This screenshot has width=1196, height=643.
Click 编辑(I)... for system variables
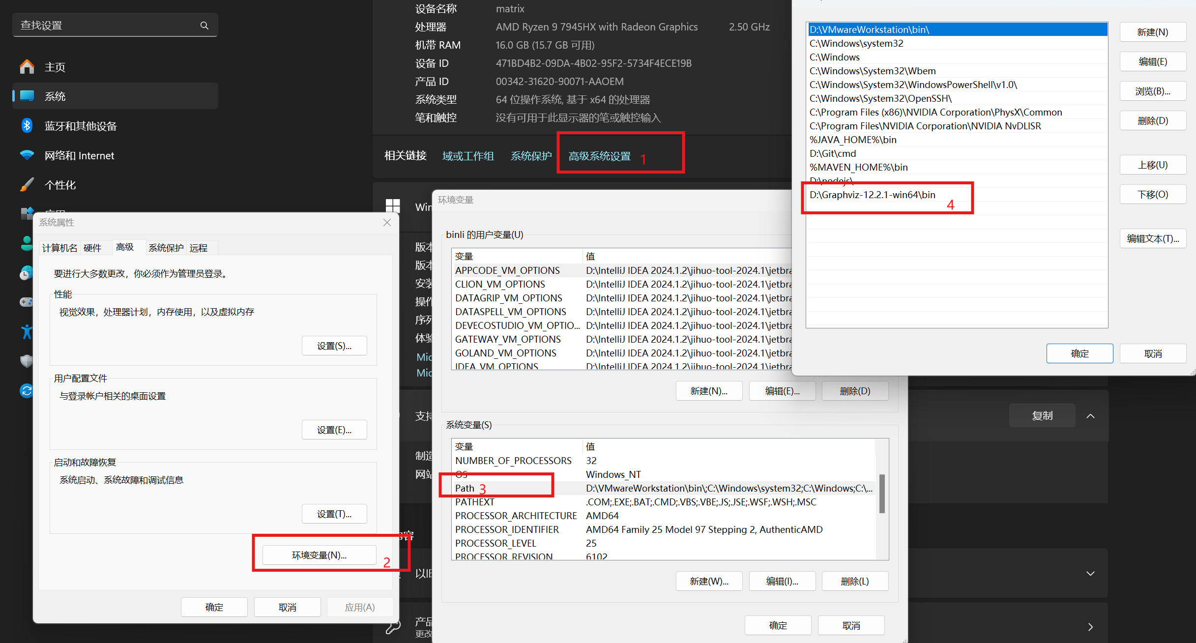coord(782,581)
